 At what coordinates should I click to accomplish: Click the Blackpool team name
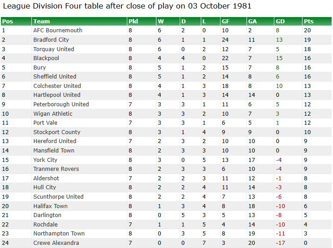46,58
